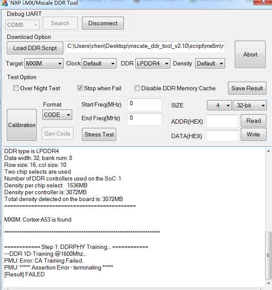Click log line 'PMU: Error: CA Training Failed.'
Screen dimensions: 272x290
pos(44,260)
